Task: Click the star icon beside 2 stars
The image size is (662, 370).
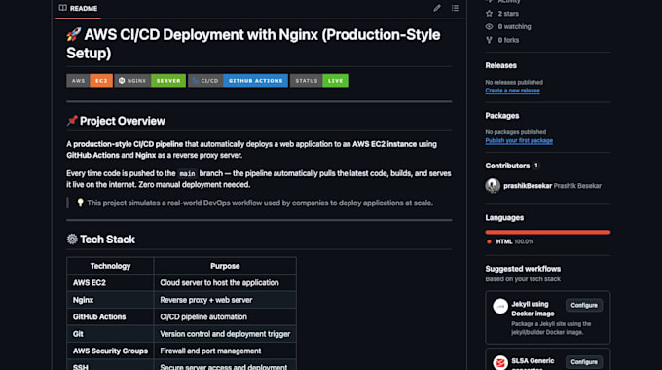Action: click(489, 14)
